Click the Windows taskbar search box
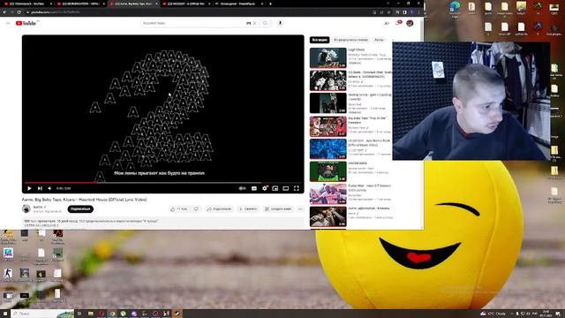Image resolution: width=565 pixels, height=318 pixels. pos(42,314)
